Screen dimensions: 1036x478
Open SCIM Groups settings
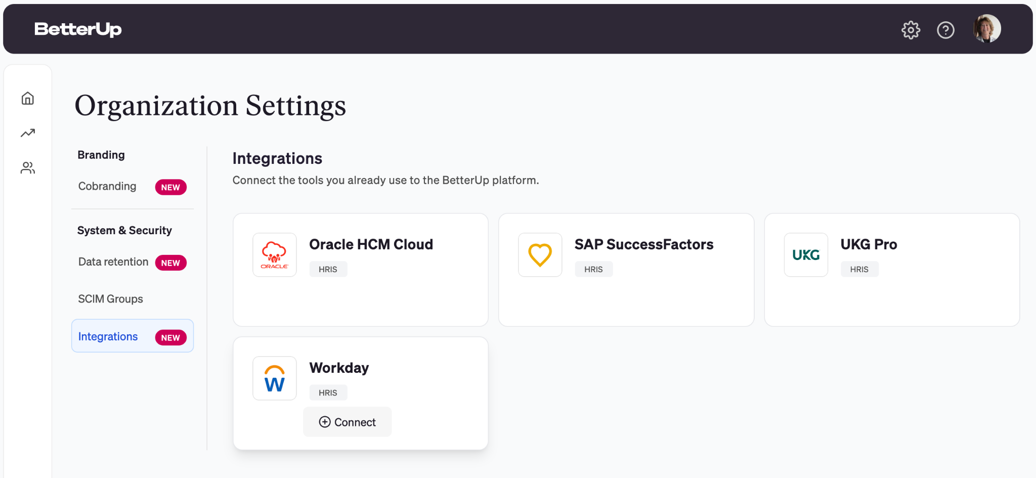click(x=111, y=299)
